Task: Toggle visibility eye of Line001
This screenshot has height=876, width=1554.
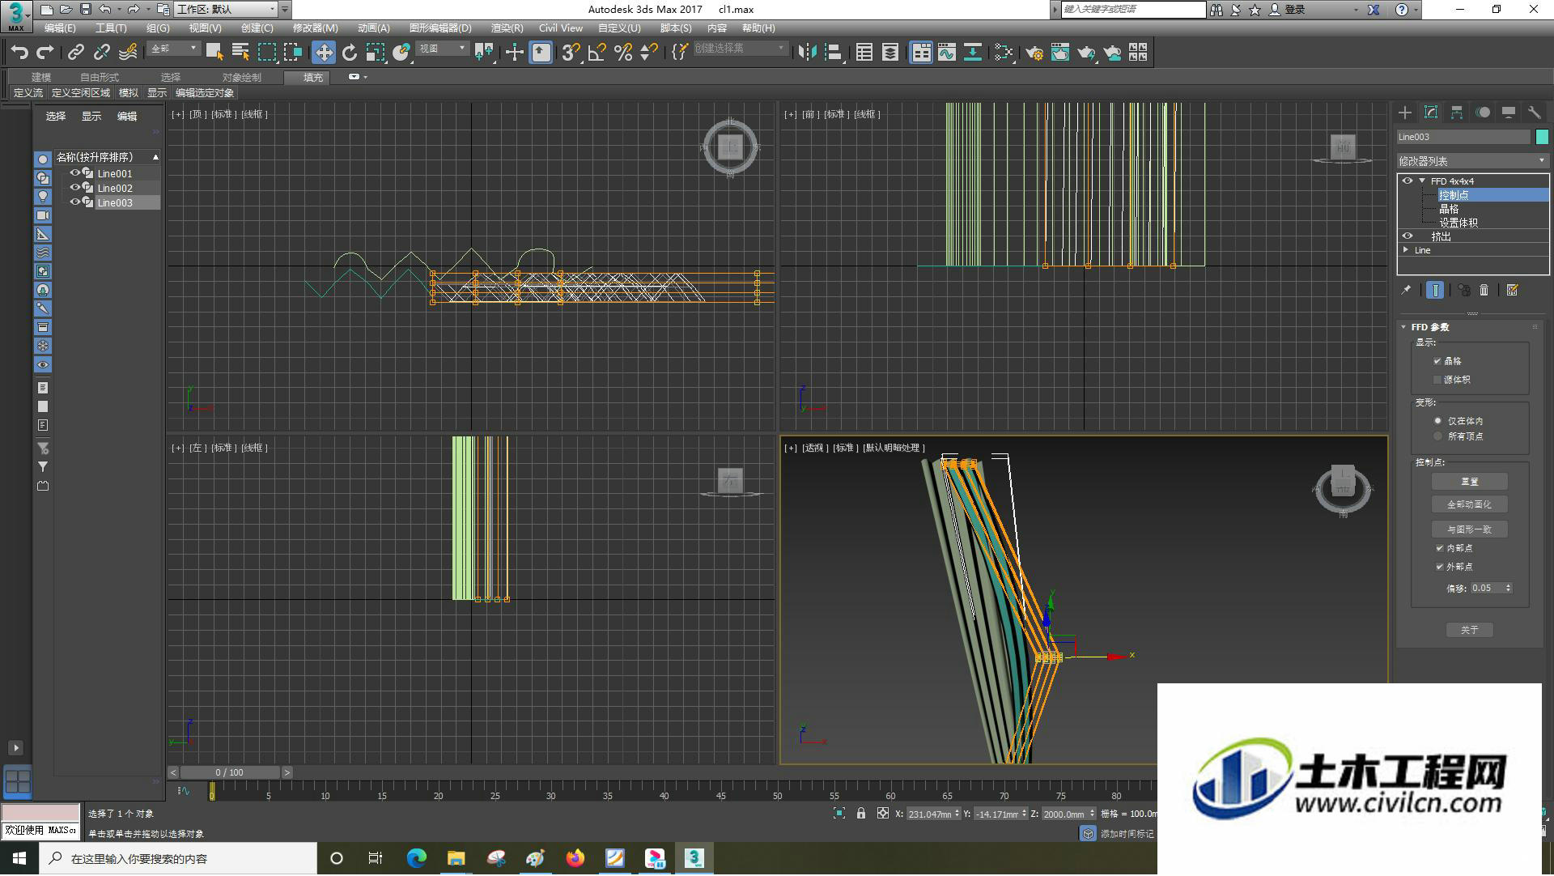Action: tap(75, 173)
